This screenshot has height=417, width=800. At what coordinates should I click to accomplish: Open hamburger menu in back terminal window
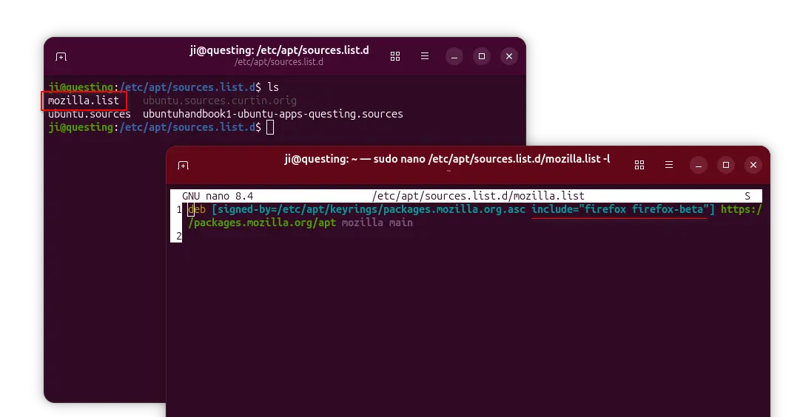tap(425, 56)
